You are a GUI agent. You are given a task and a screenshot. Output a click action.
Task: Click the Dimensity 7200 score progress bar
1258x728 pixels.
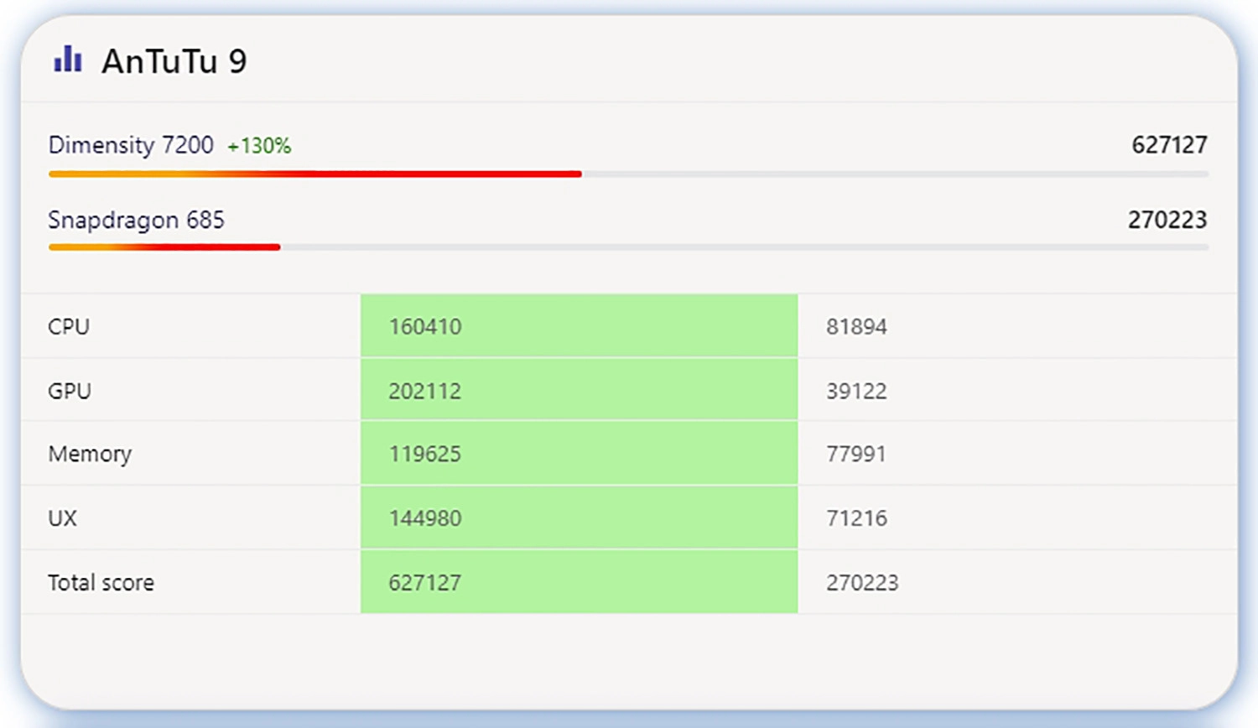tap(628, 174)
